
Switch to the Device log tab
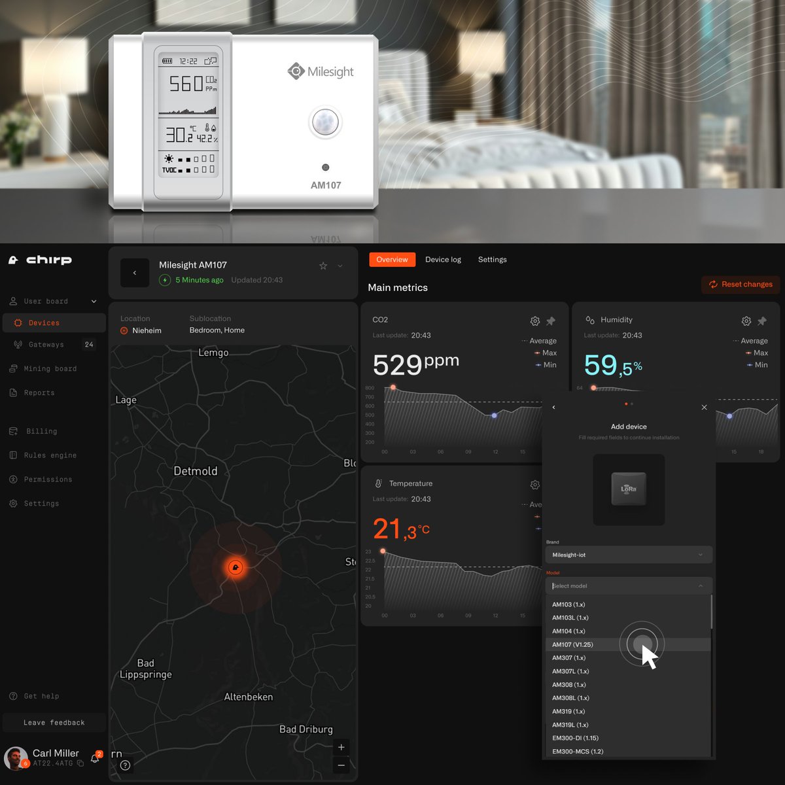click(443, 260)
